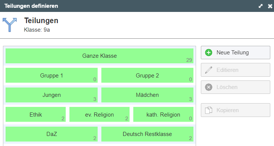
Task: Select the ev. Religion tile
Action: click(100, 114)
